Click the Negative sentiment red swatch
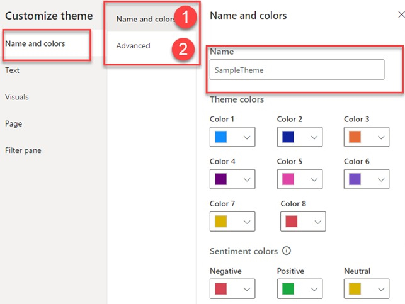Image resolution: width=405 pixels, height=304 pixels. coord(221,288)
